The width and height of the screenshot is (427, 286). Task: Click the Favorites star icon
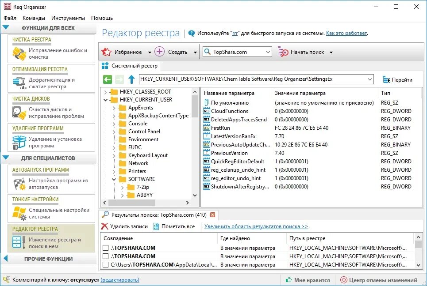pos(106,52)
